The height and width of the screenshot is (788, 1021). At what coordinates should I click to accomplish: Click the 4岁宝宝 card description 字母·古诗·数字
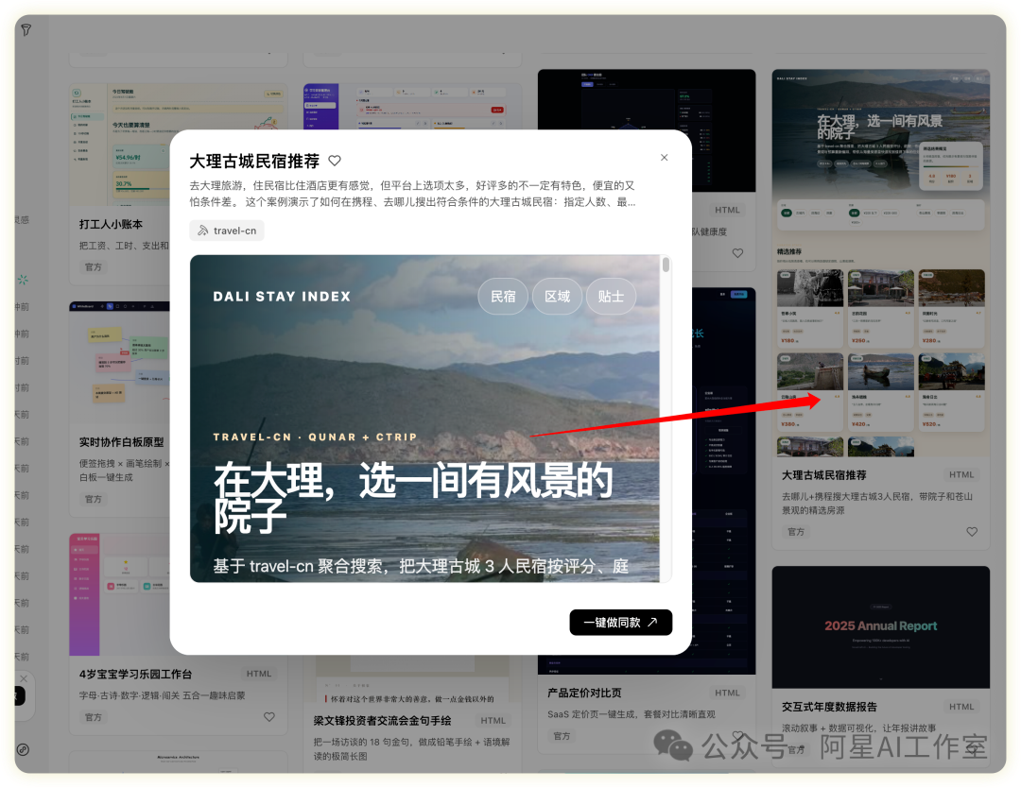[163, 695]
